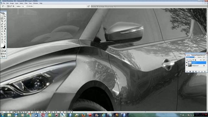
Task: Select the Type tool
Action: point(5,34)
